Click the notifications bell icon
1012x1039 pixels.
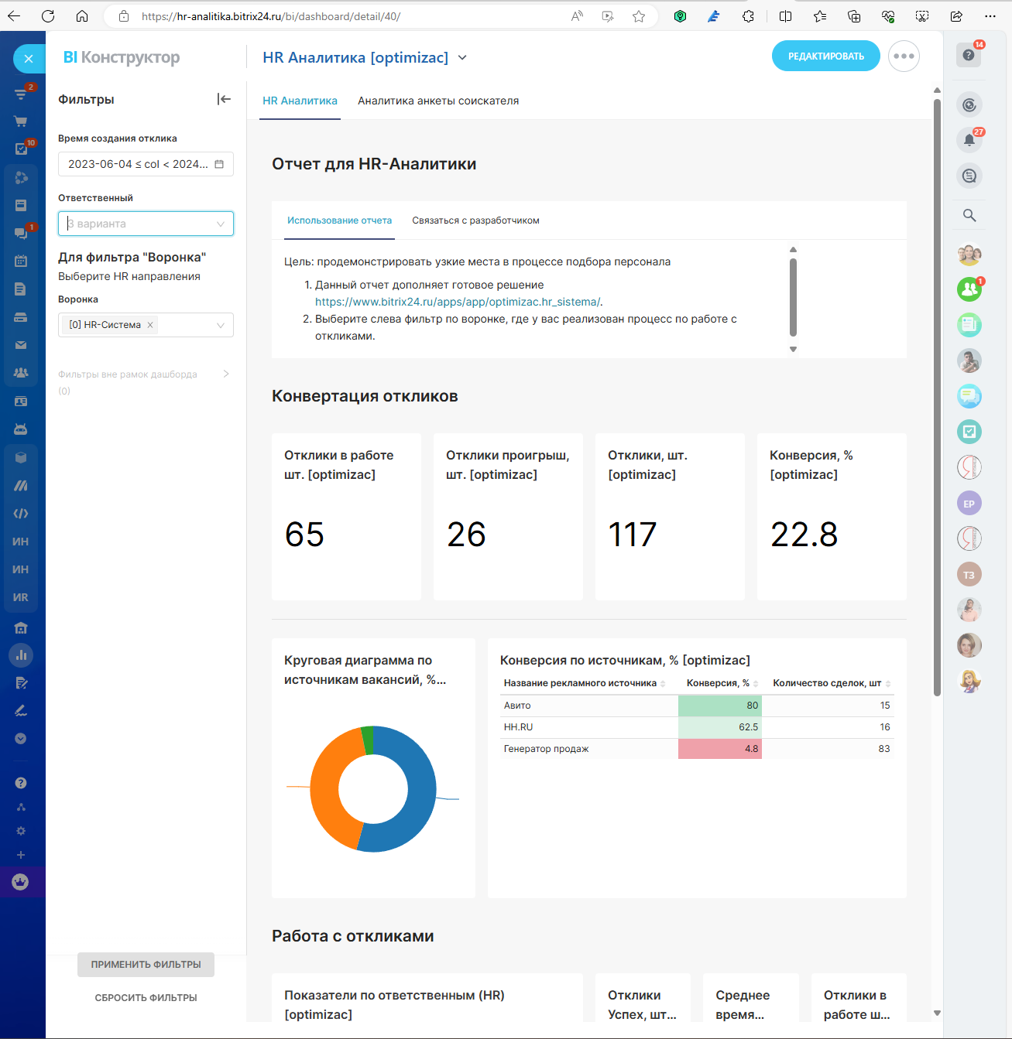(x=969, y=140)
